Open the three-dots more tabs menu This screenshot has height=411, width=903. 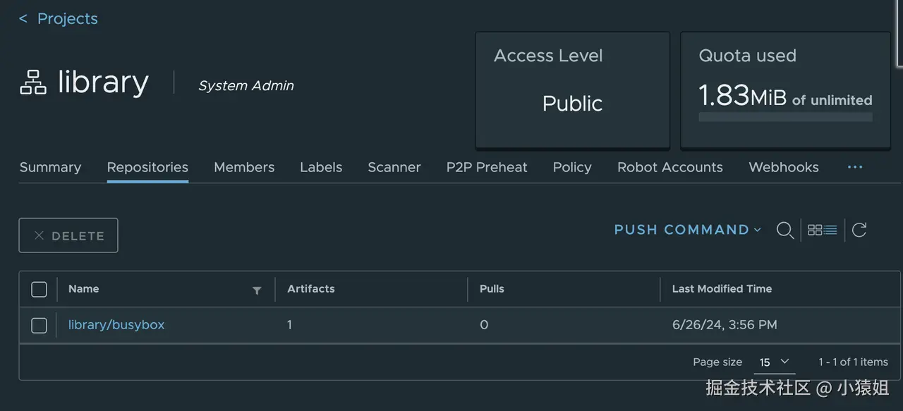coord(855,167)
